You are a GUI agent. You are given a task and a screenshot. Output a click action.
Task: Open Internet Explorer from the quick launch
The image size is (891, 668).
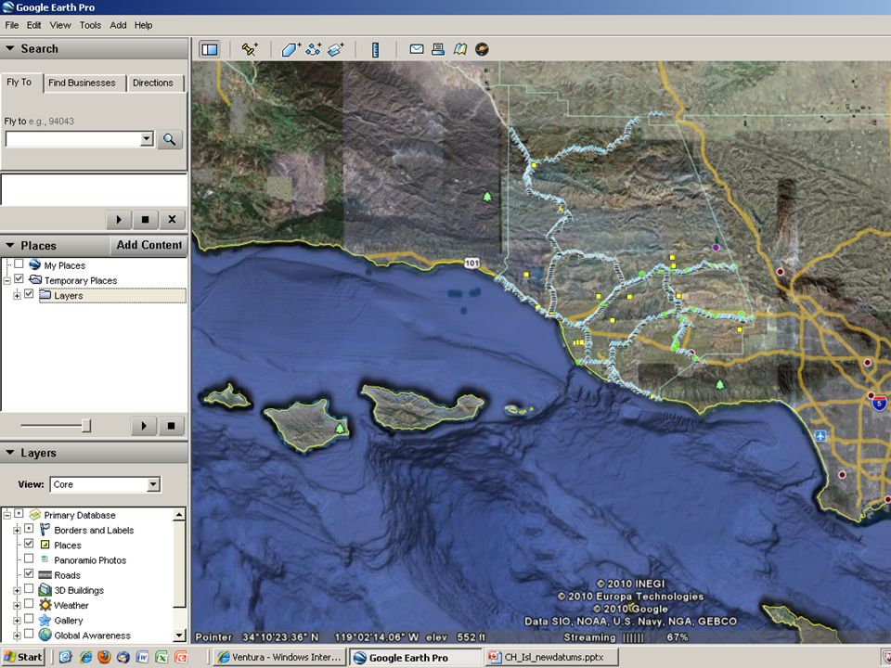pos(85,657)
